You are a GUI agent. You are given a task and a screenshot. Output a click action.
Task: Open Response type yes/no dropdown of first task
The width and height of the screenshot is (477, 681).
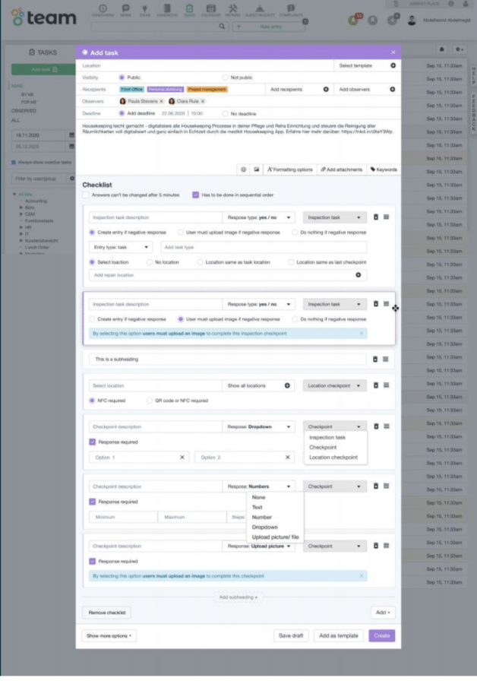(259, 217)
